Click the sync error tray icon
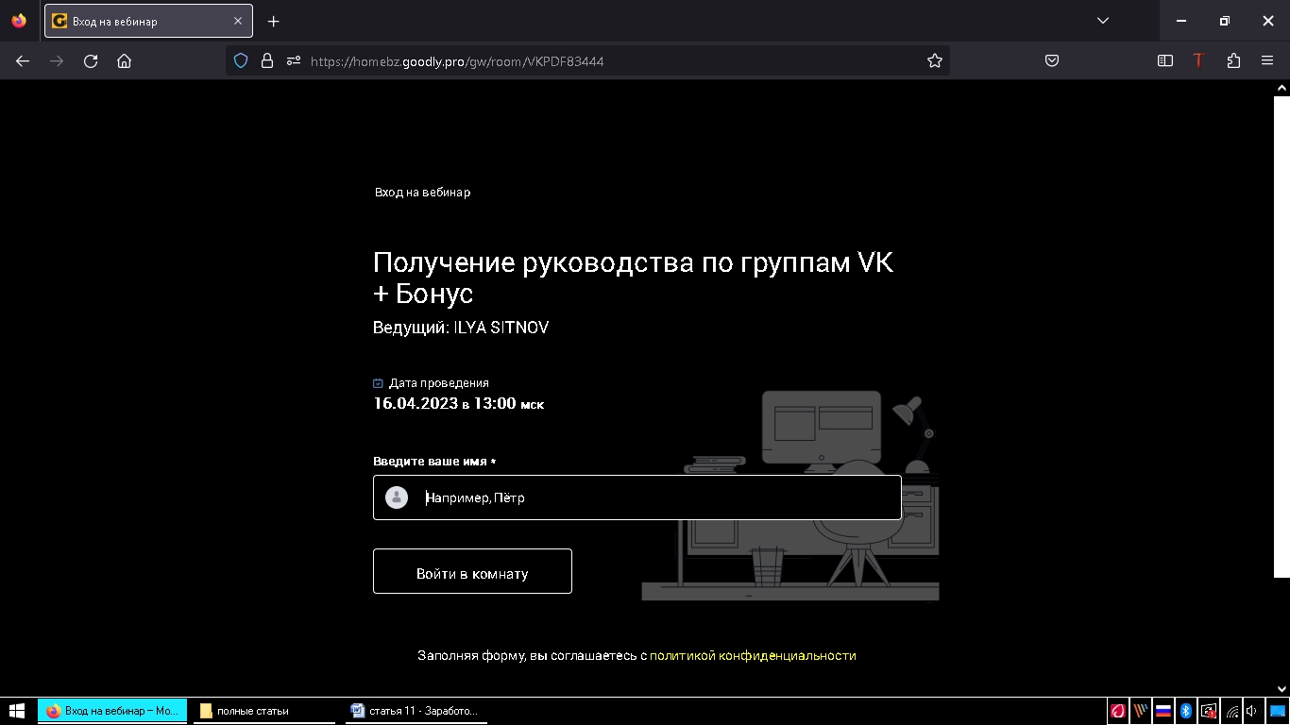The image size is (1290, 725). (x=1209, y=711)
